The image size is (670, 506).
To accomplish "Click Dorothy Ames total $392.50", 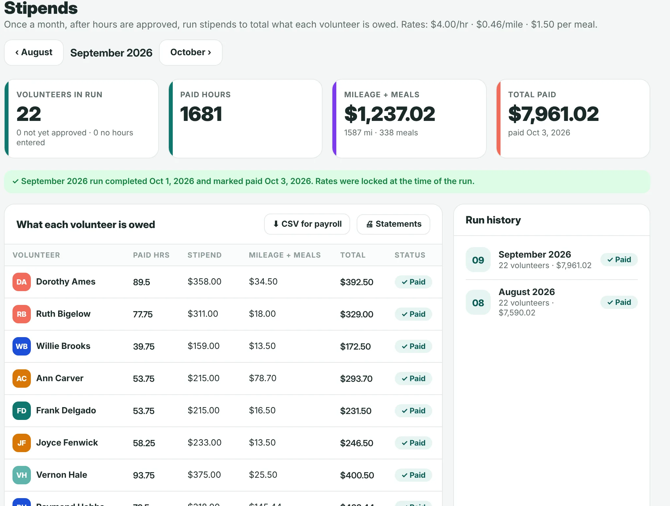I will 357,282.
